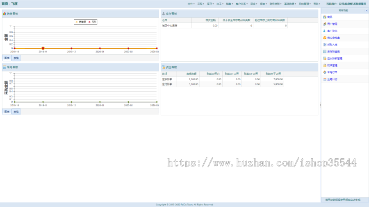Open the 帮助 menu
This screenshot has width=369, height=207.
[x=317, y=4]
